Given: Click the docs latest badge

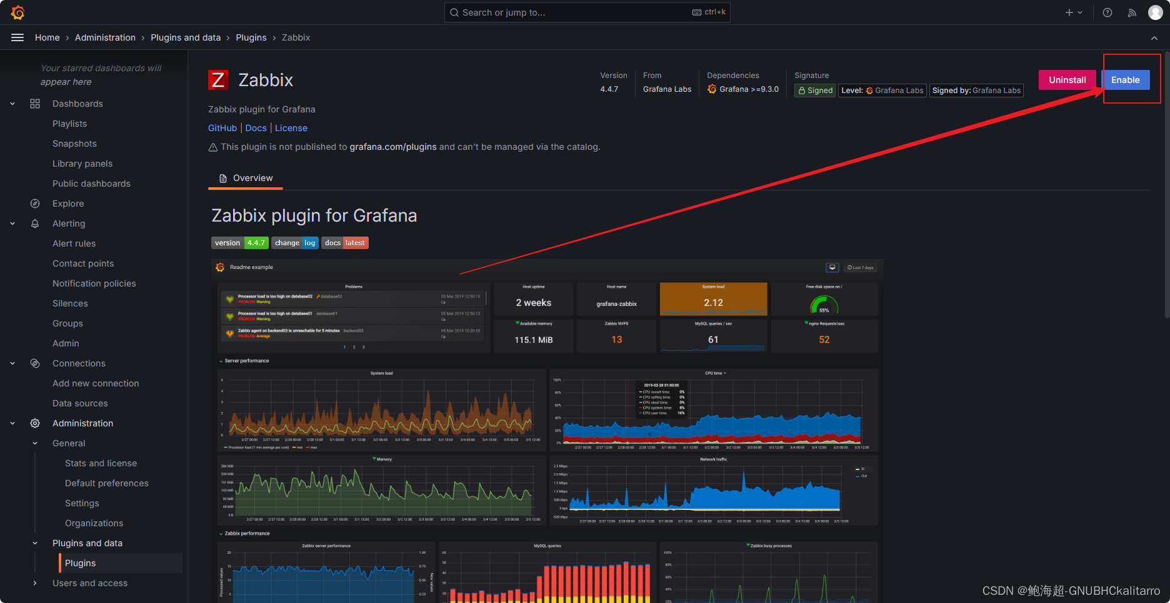Looking at the screenshot, I should click(345, 243).
